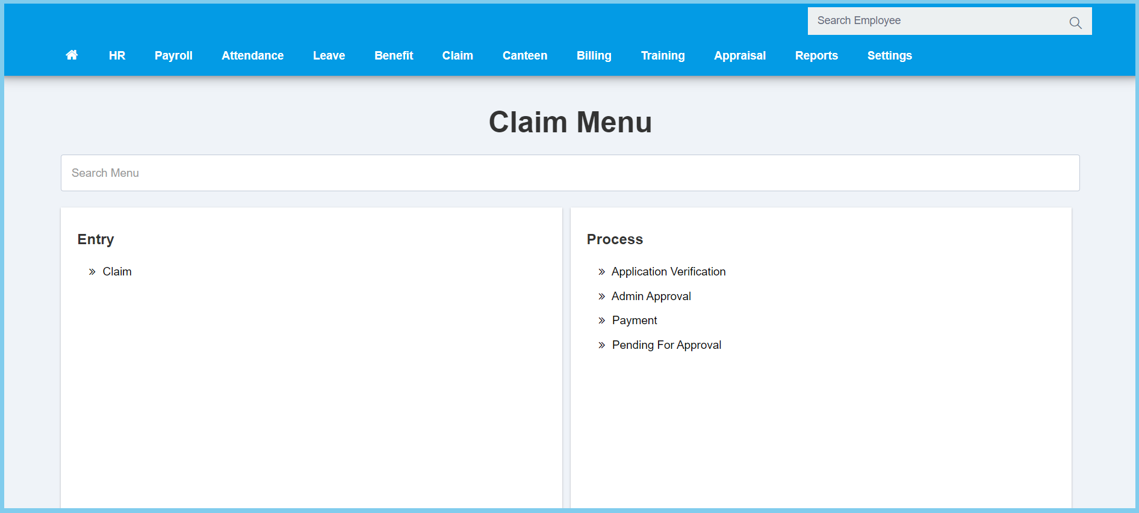Navigate to Billing in the top menu
This screenshot has width=1139, height=513.
(594, 55)
